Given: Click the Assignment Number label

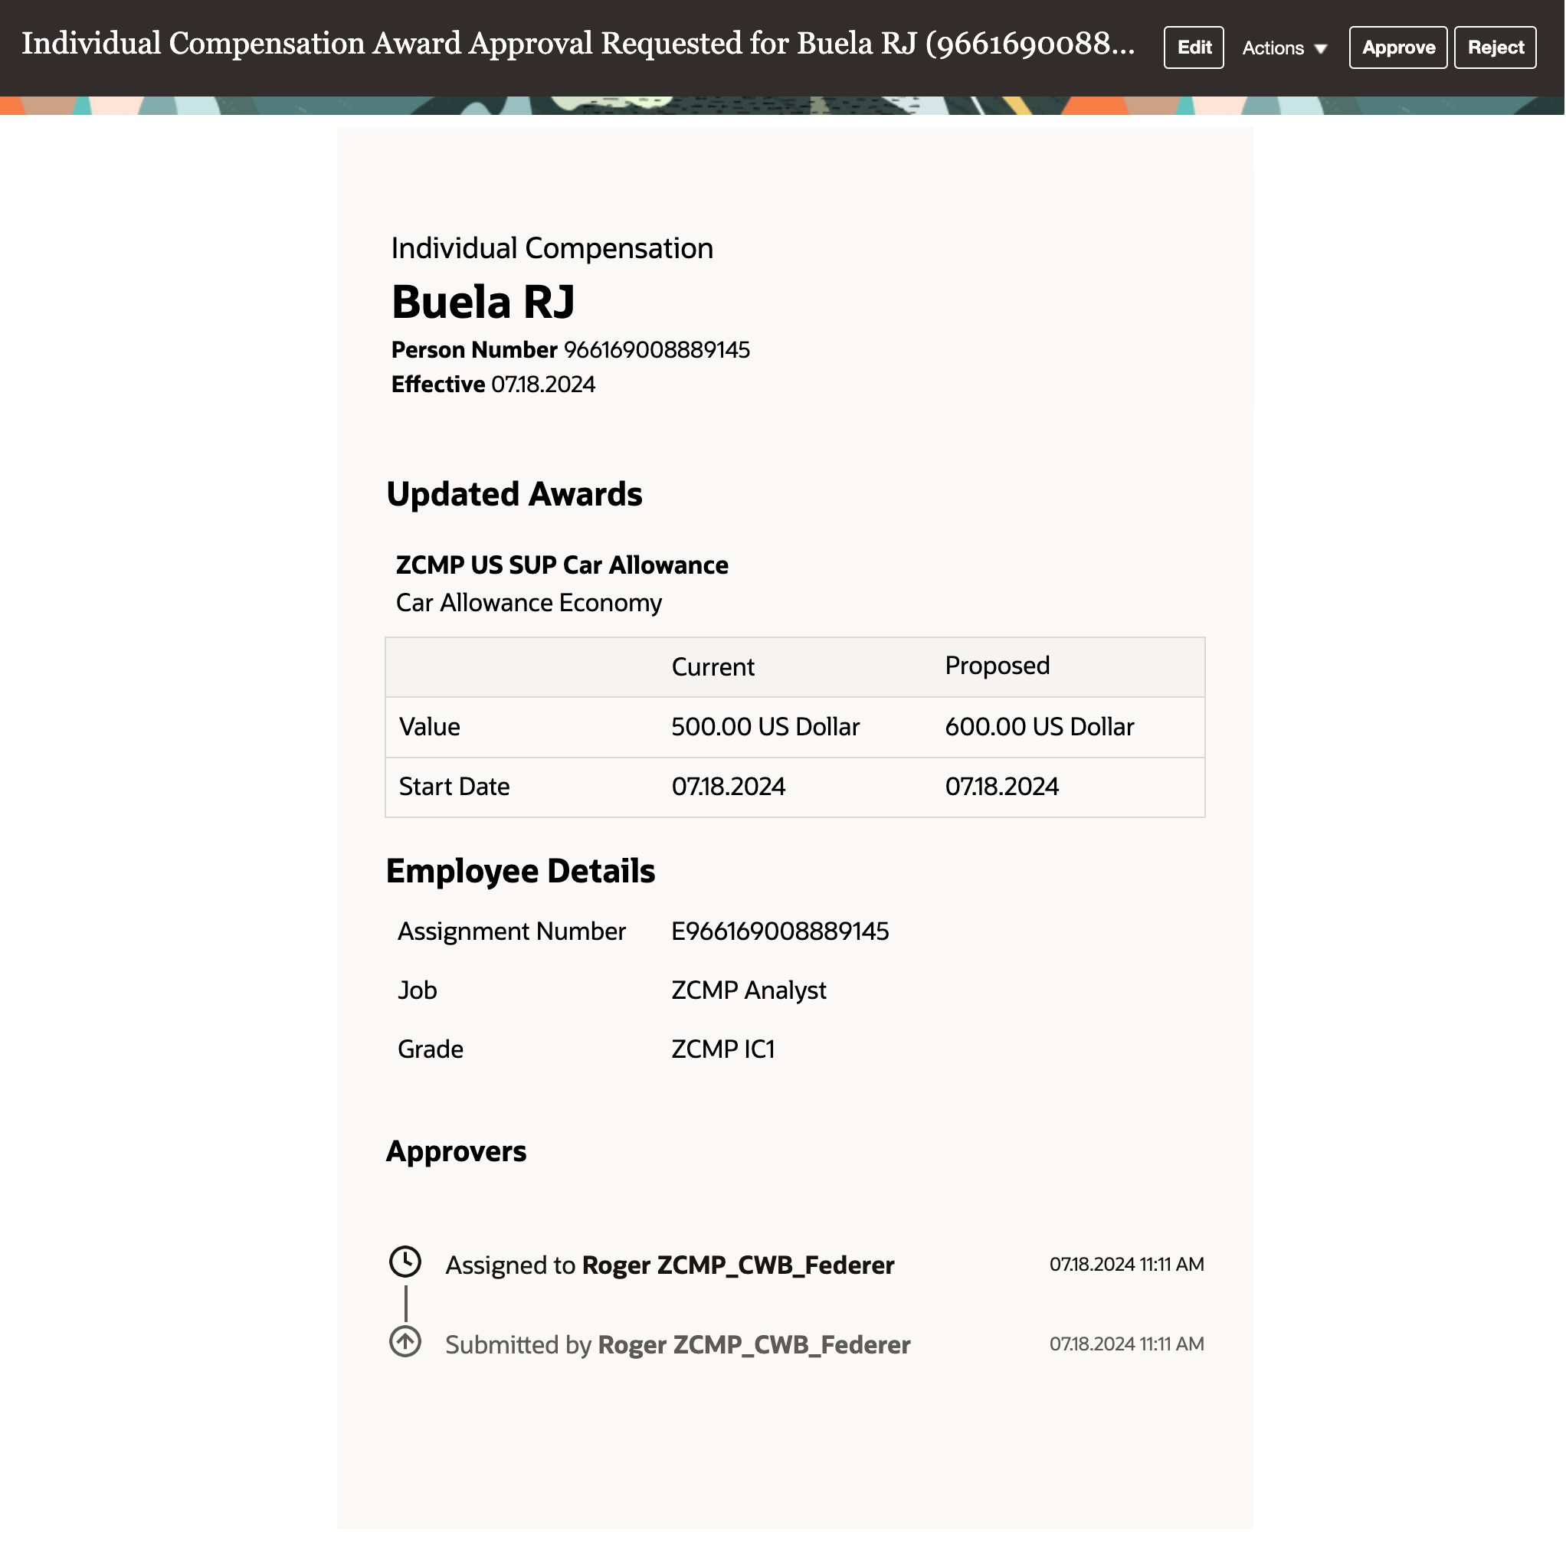Looking at the screenshot, I should [513, 932].
